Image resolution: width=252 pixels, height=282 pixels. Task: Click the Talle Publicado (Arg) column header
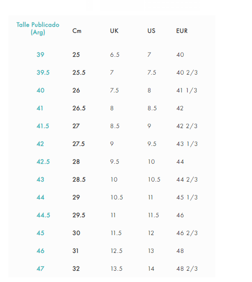[x=38, y=29]
